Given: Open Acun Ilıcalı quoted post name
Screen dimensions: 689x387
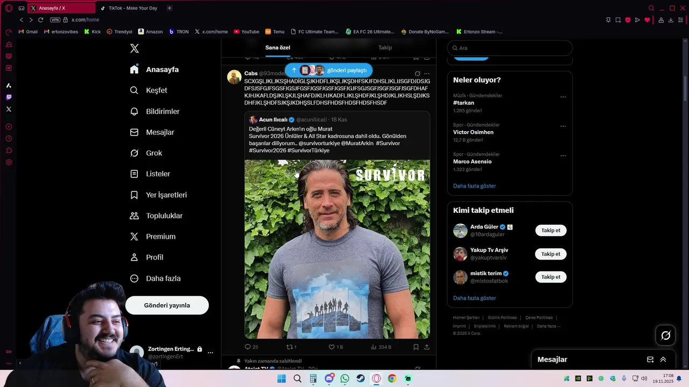Looking at the screenshot, I should [273, 119].
